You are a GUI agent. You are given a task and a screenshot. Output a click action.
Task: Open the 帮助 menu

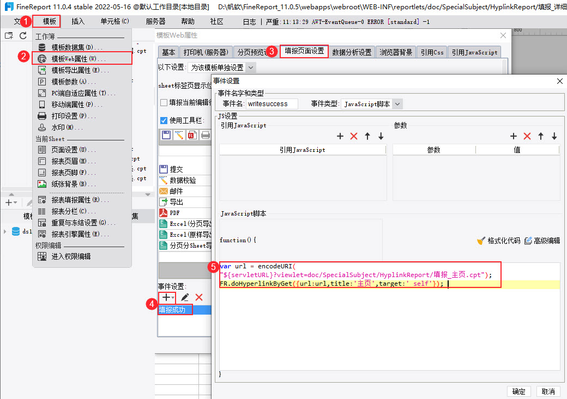click(x=188, y=22)
